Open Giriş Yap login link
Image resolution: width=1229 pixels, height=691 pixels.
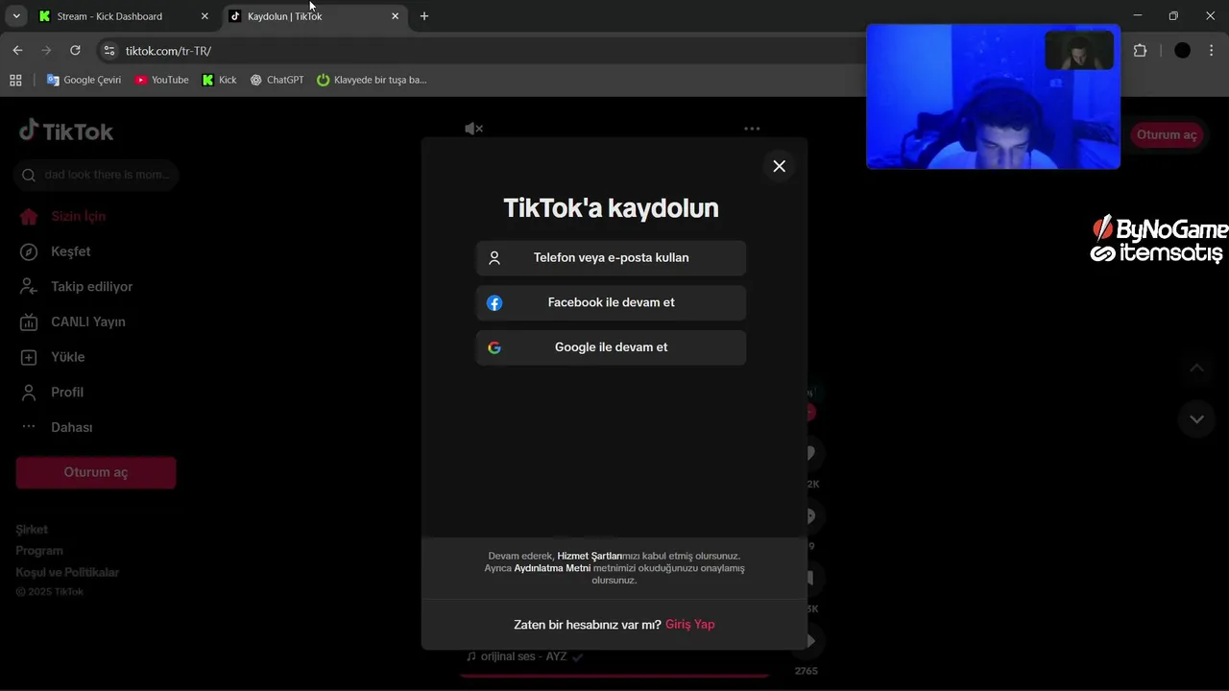click(689, 625)
